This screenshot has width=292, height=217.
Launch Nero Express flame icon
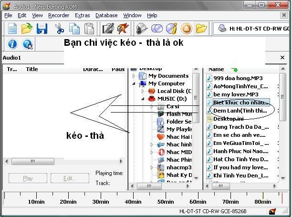tap(123, 29)
